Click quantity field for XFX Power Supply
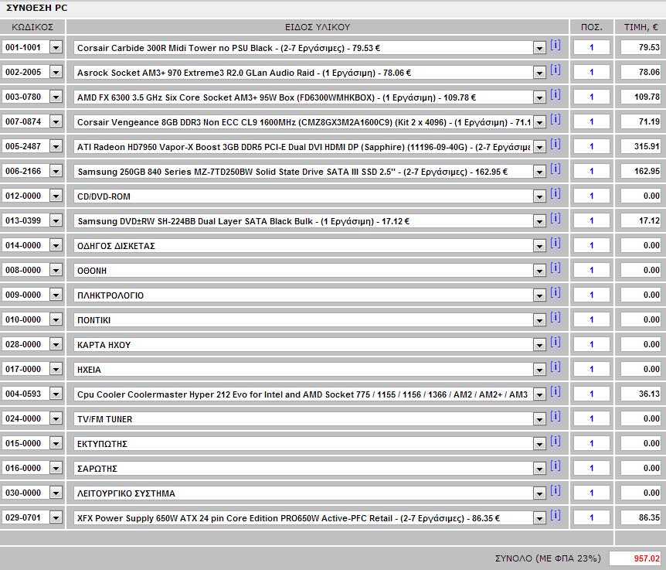666x570 pixels. coord(592,517)
